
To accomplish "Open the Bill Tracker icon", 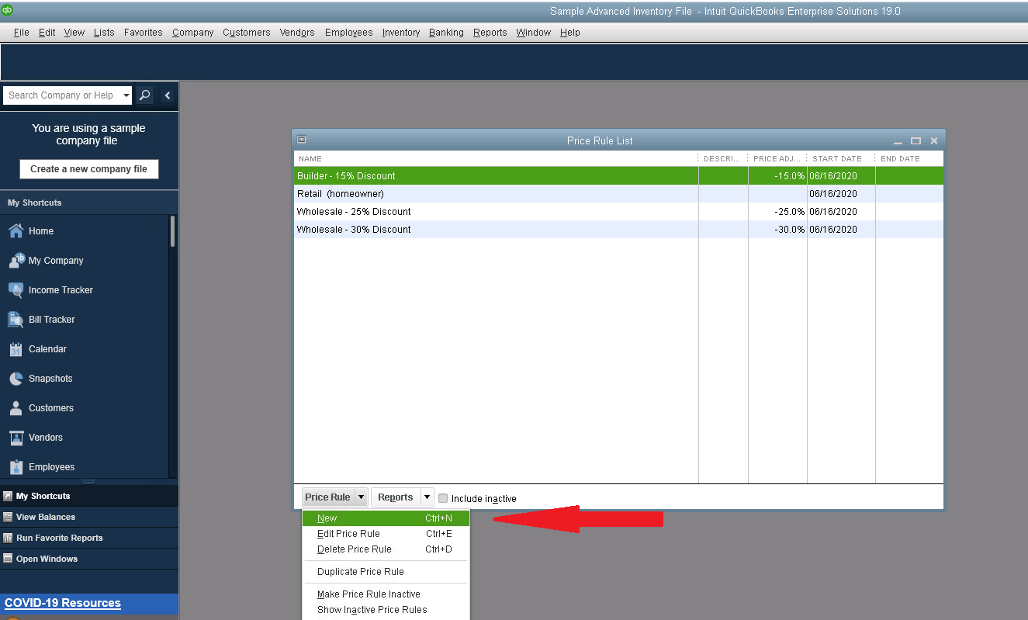I will click(x=16, y=319).
